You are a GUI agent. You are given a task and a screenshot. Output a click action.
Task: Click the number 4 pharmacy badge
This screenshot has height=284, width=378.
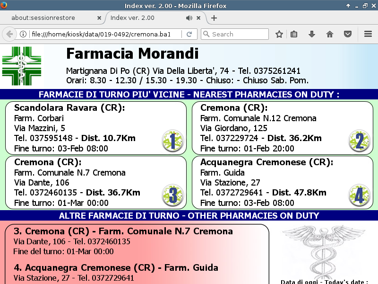pyautogui.click(x=359, y=195)
